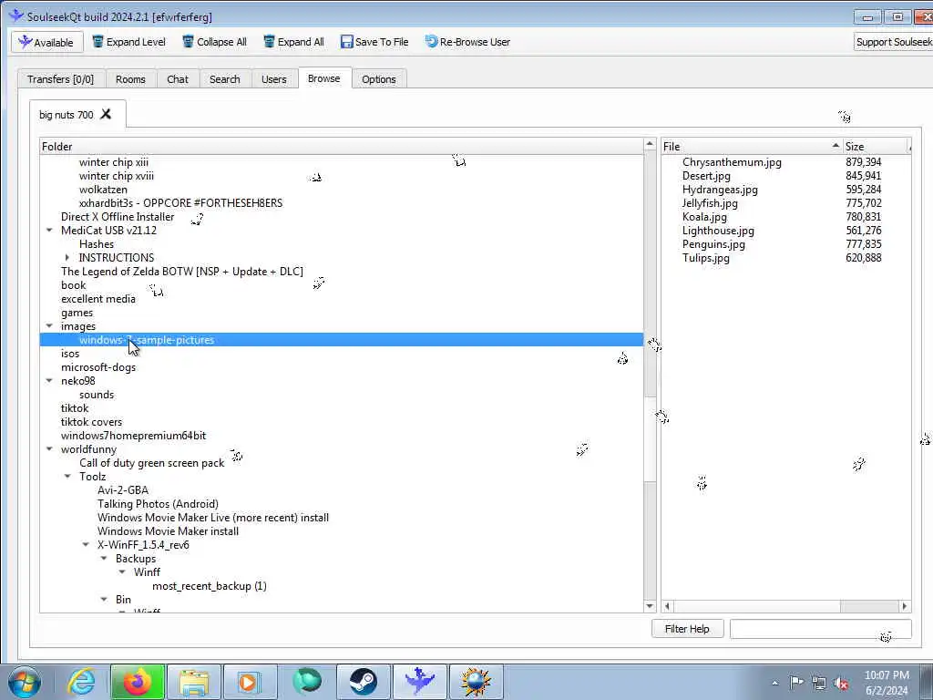This screenshot has height=700, width=933.
Task: Open the Options tab
Action: pos(379,79)
